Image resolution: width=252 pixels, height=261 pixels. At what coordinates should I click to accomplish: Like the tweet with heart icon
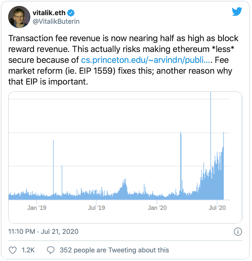tap(13, 250)
